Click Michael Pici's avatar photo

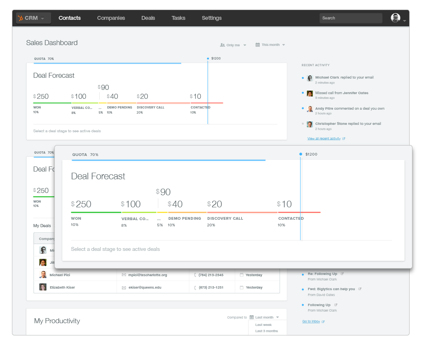[x=43, y=275]
